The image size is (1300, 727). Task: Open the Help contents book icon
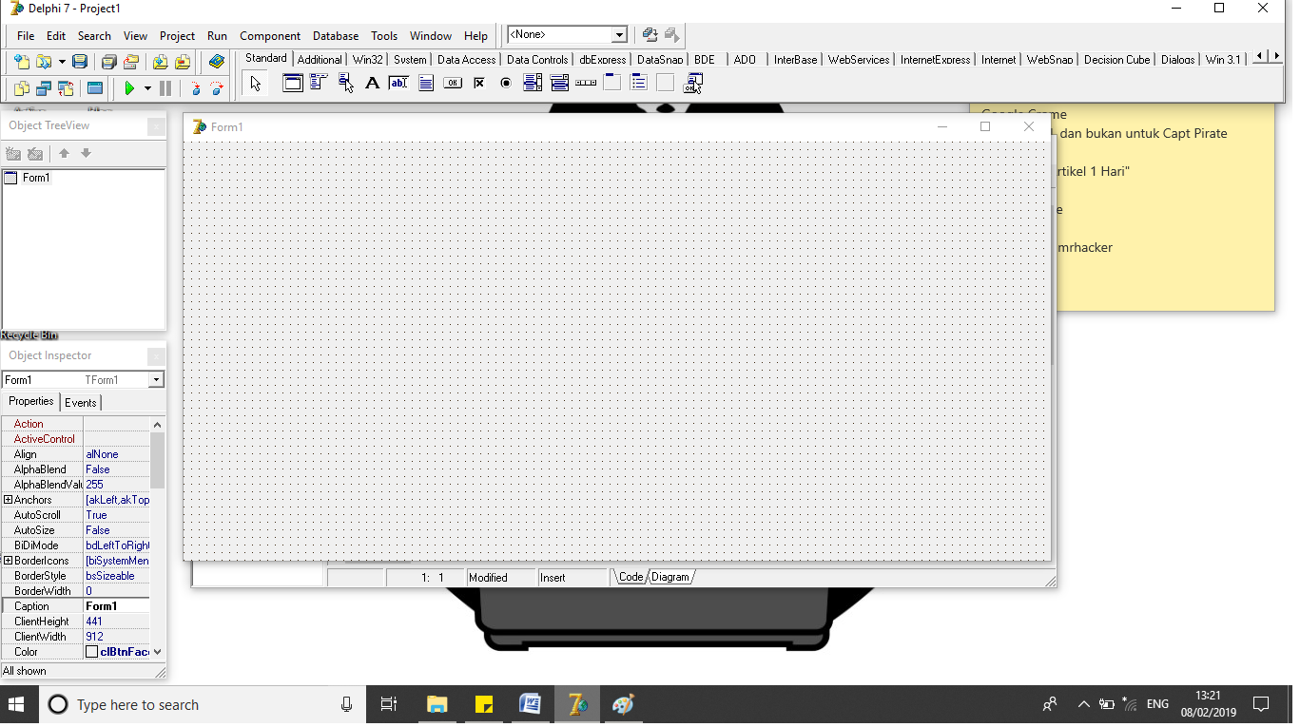(x=217, y=62)
